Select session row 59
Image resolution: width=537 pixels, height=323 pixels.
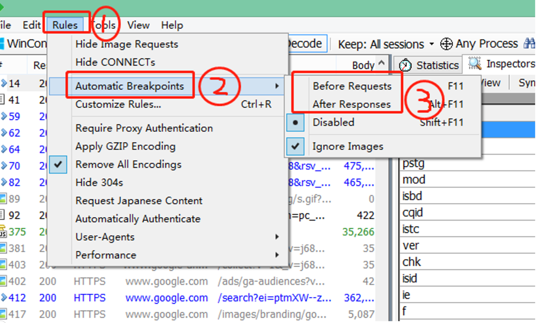pos(23,116)
